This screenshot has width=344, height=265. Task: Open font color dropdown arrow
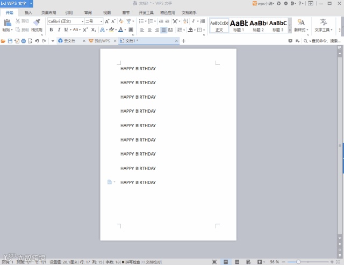[x=125, y=30]
